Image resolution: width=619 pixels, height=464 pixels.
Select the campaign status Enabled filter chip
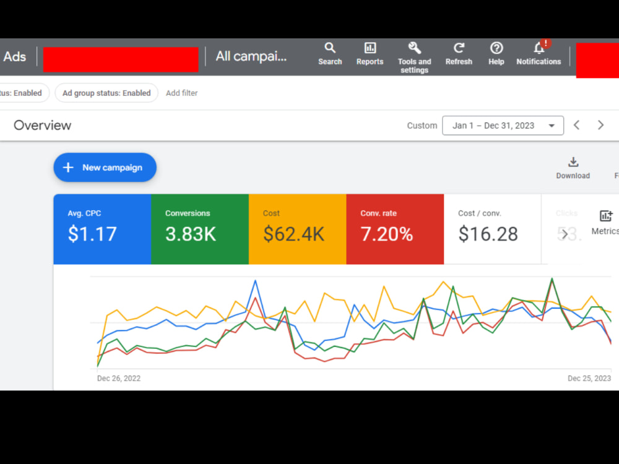[x=24, y=93]
